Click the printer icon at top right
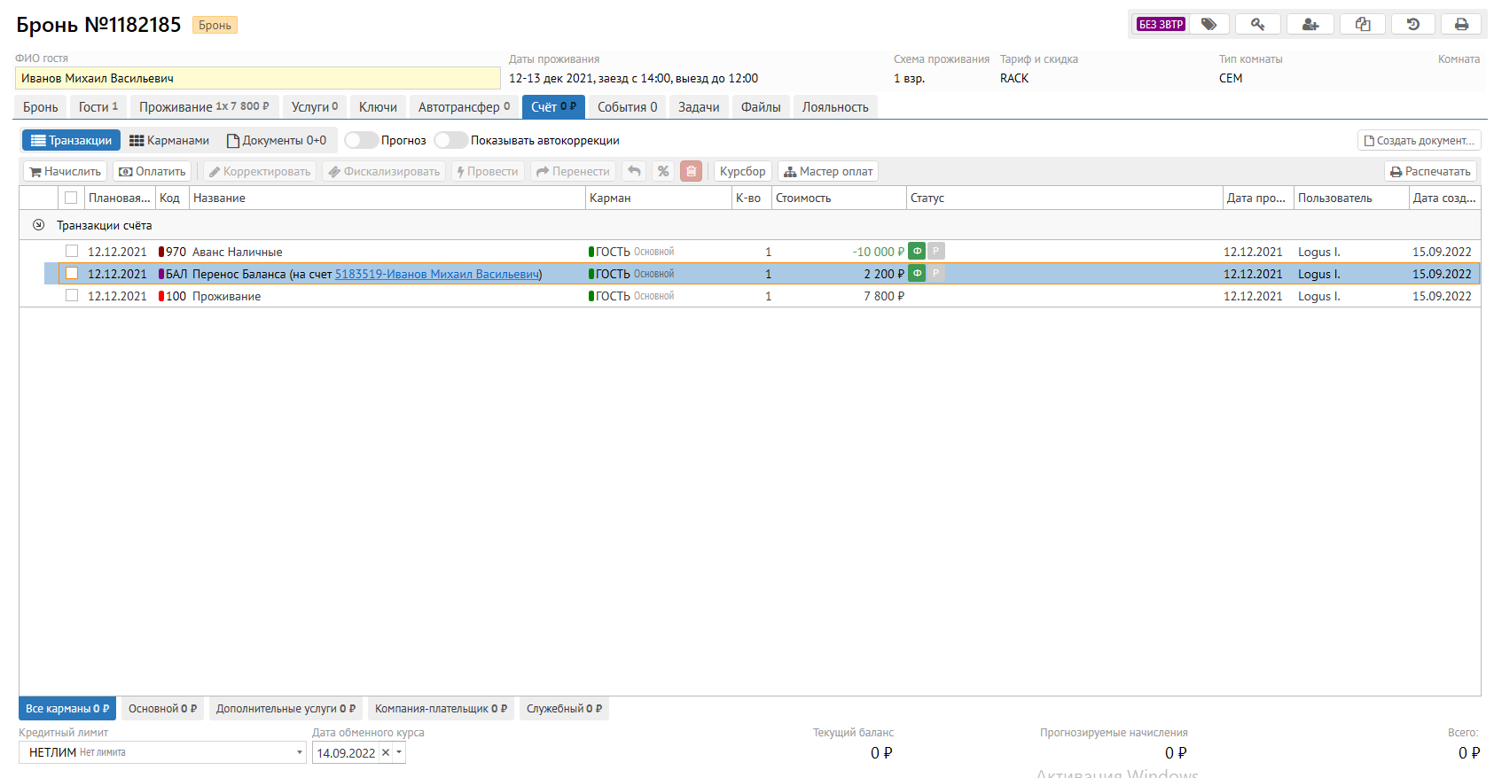This screenshot has width=1494, height=778. coord(1461,24)
